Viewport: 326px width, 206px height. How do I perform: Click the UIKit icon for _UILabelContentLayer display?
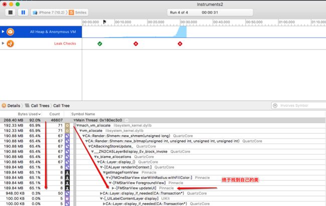click(x=67, y=198)
